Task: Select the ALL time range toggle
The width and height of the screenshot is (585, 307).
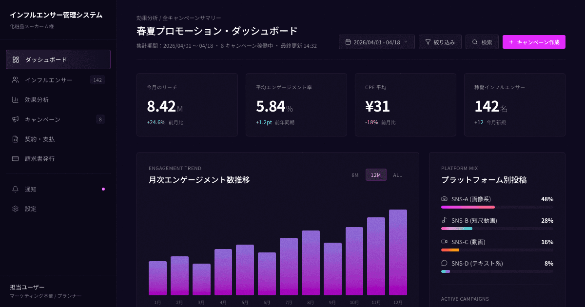Action: [397, 174]
